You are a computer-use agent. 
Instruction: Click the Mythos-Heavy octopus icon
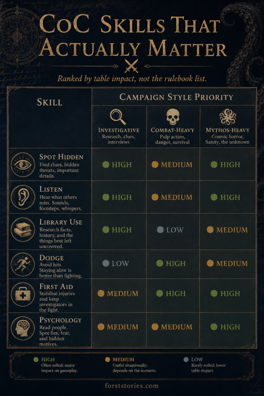pos(228,117)
